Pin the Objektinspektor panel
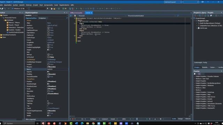 tap(64, 12)
